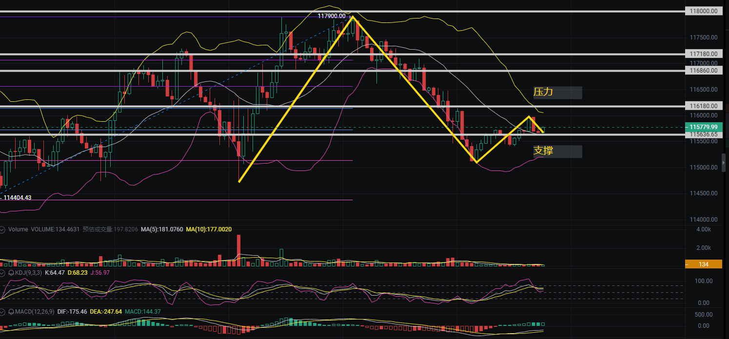Click the orange volume value tag 134

(x=703, y=264)
